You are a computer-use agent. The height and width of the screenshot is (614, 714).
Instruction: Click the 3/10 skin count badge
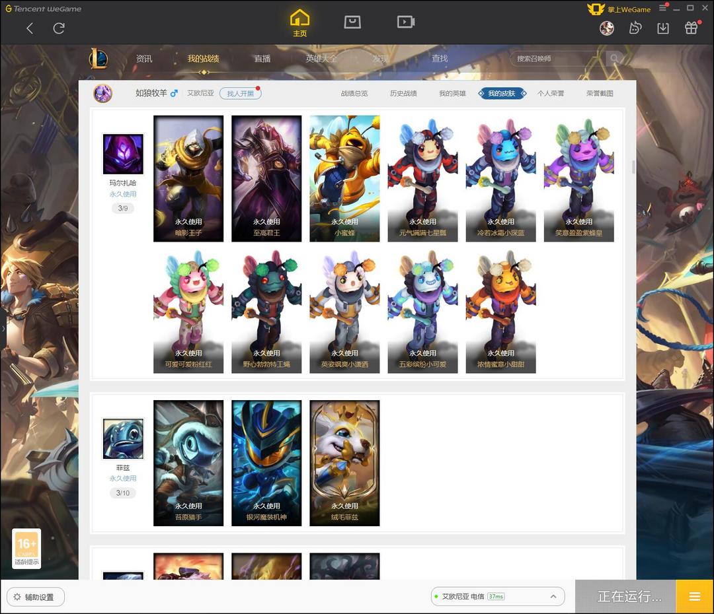123,493
